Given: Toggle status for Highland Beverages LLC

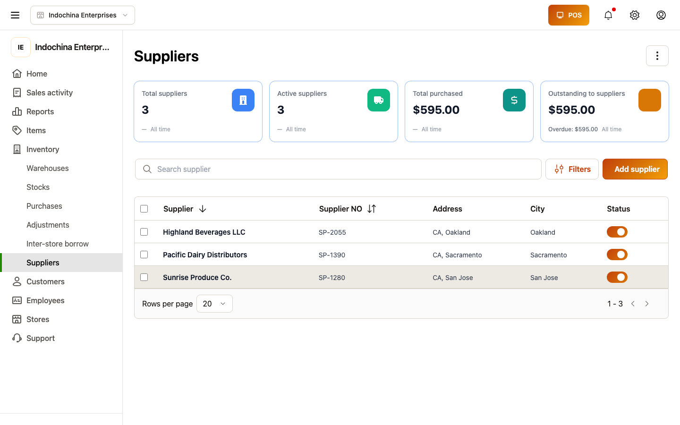Looking at the screenshot, I should coord(617,232).
